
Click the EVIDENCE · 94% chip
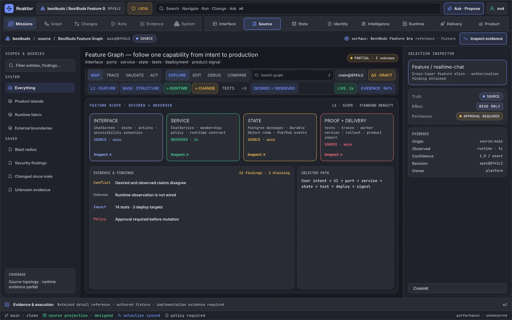point(376,89)
